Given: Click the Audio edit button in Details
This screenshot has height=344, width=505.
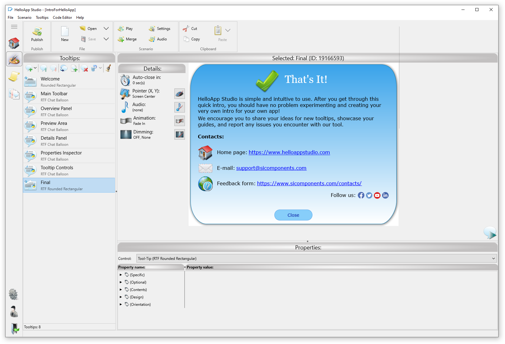Looking at the screenshot, I should pos(180,107).
